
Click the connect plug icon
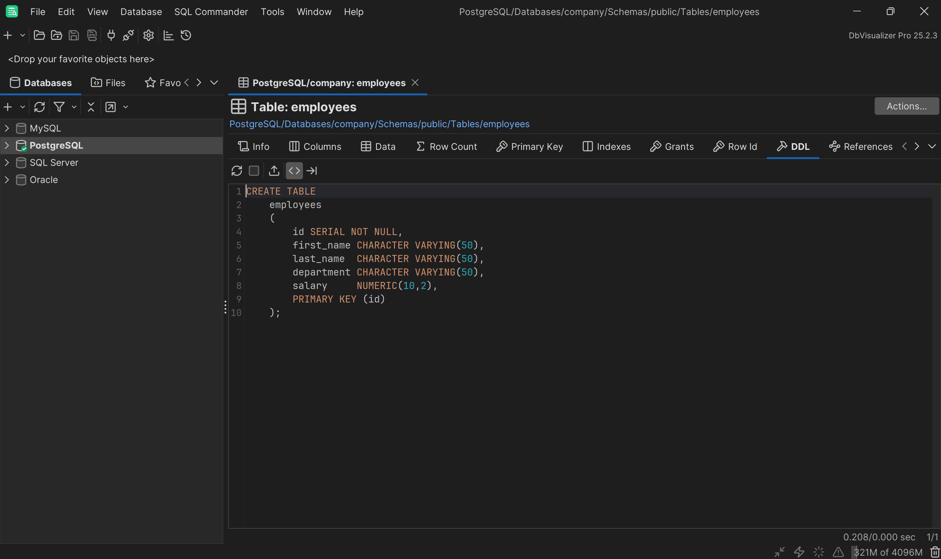111,36
